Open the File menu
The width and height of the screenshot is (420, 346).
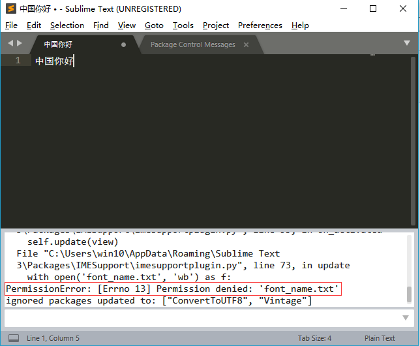(x=11, y=25)
